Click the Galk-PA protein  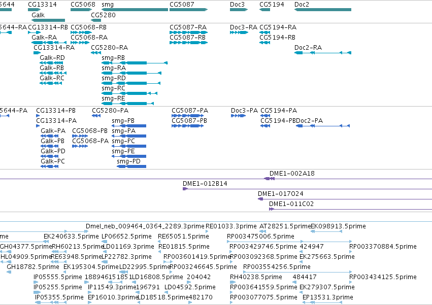click(x=50, y=136)
